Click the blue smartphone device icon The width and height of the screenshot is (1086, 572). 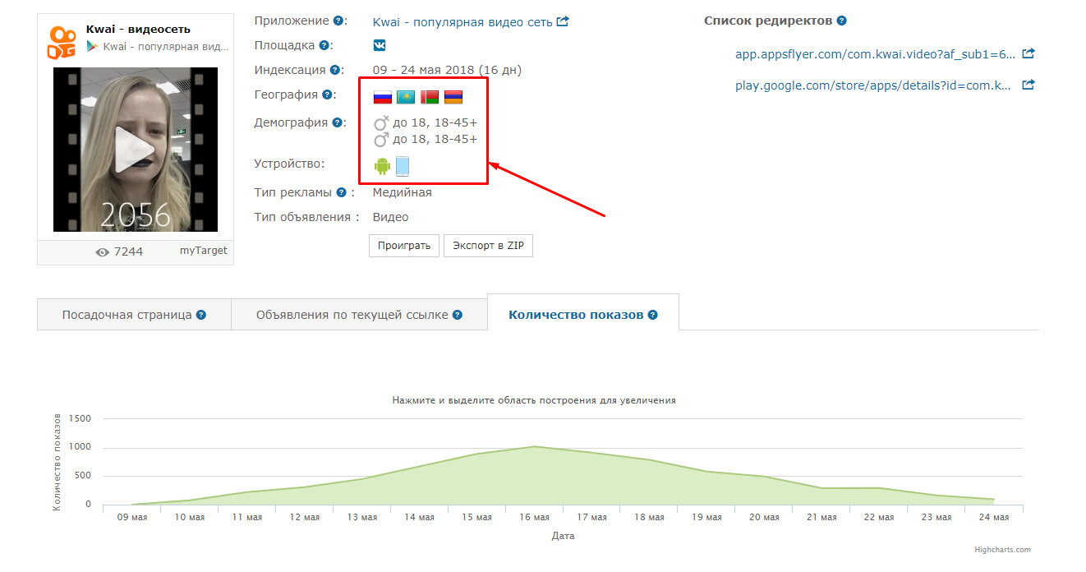(x=403, y=166)
